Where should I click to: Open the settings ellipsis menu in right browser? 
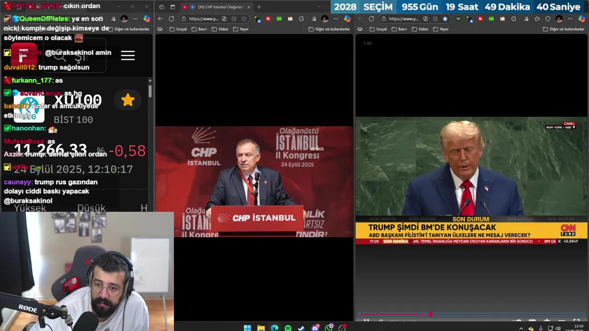(x=571, y=19)
